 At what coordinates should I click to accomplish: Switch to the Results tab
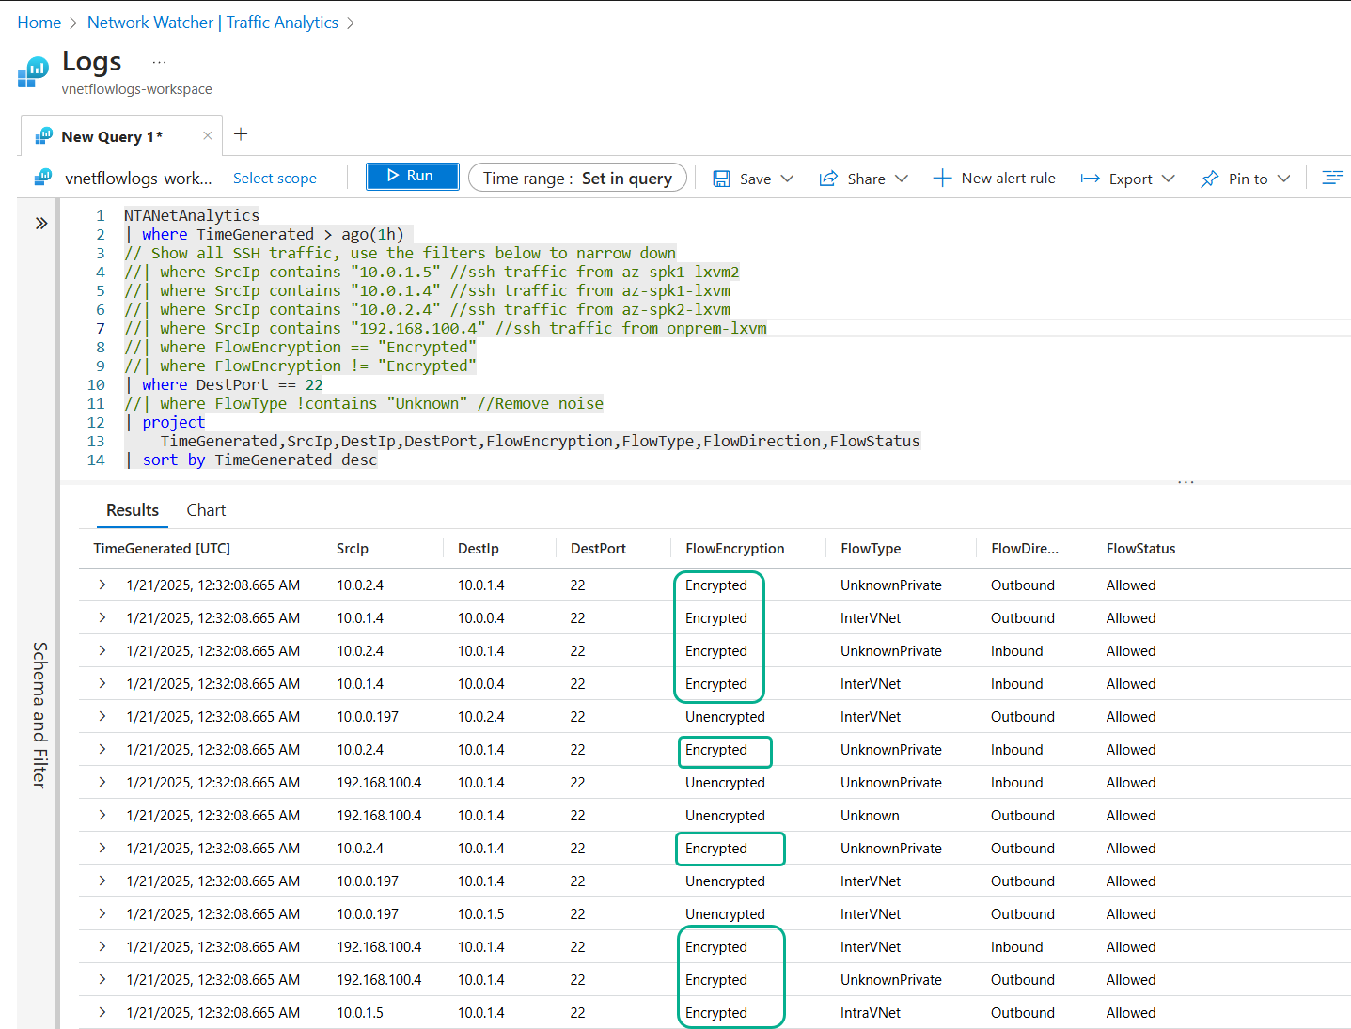click(133, 510)
